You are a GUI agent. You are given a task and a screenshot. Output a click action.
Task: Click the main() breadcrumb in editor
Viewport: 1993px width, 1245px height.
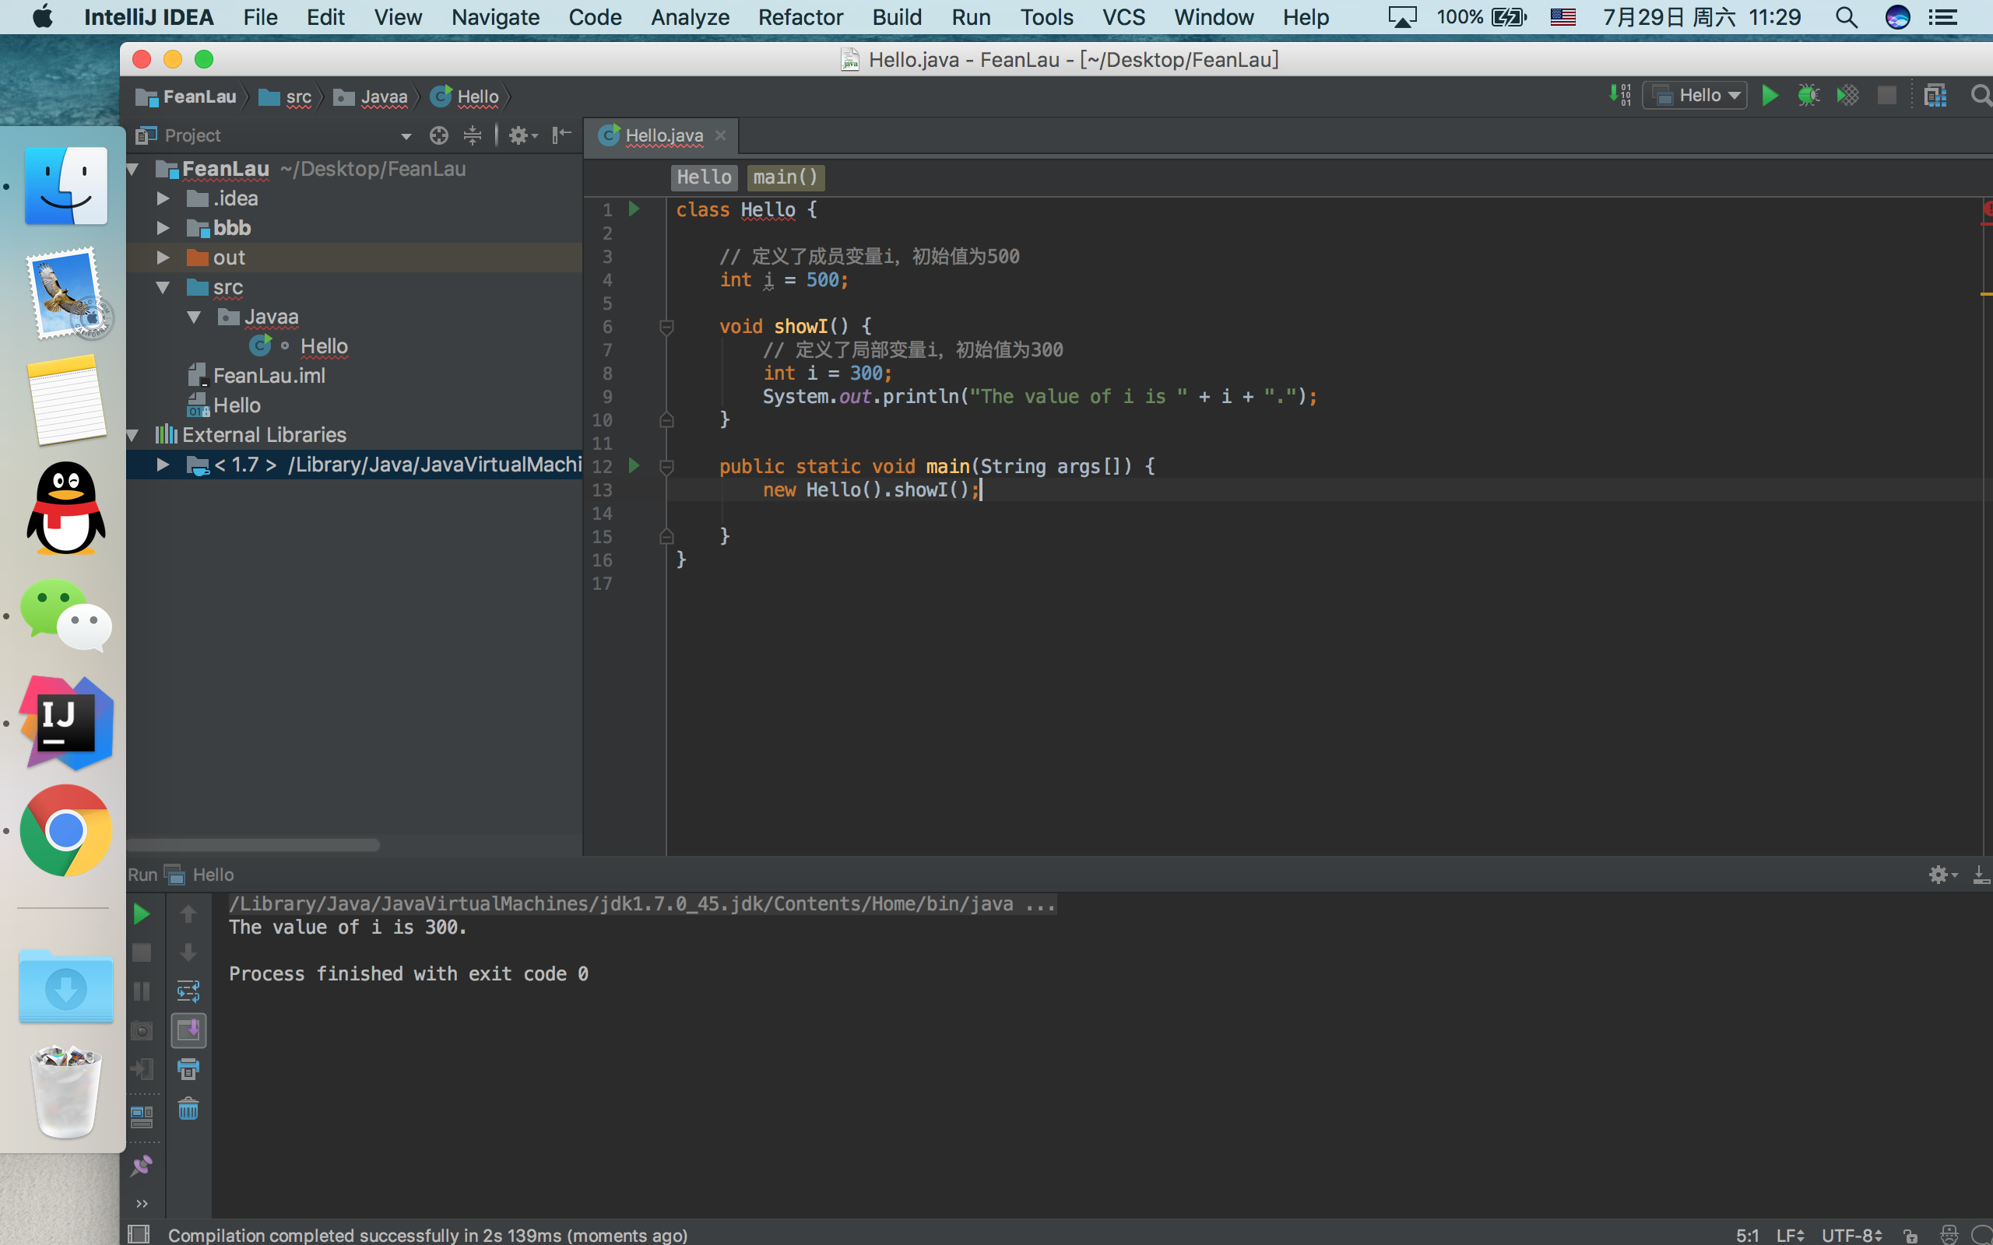point(785,177)
